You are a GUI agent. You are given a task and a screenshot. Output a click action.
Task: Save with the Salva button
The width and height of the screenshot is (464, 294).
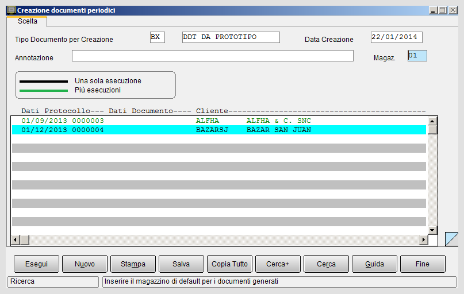click(x=181, y=264)
